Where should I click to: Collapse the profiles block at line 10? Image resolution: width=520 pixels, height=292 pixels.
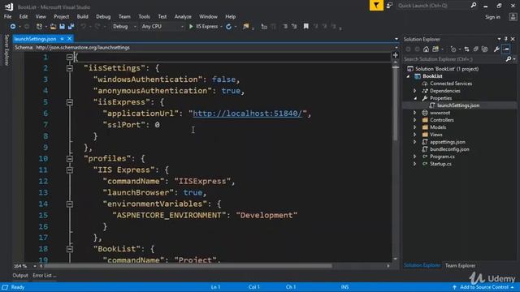pos(70,159)
